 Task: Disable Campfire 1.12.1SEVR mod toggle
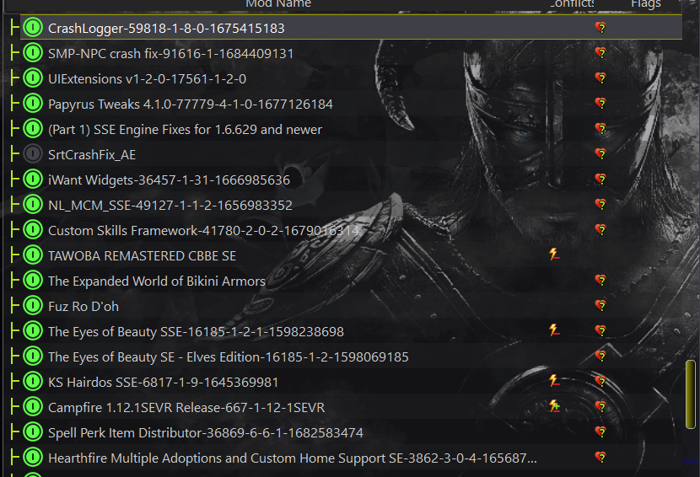[33, 406]
